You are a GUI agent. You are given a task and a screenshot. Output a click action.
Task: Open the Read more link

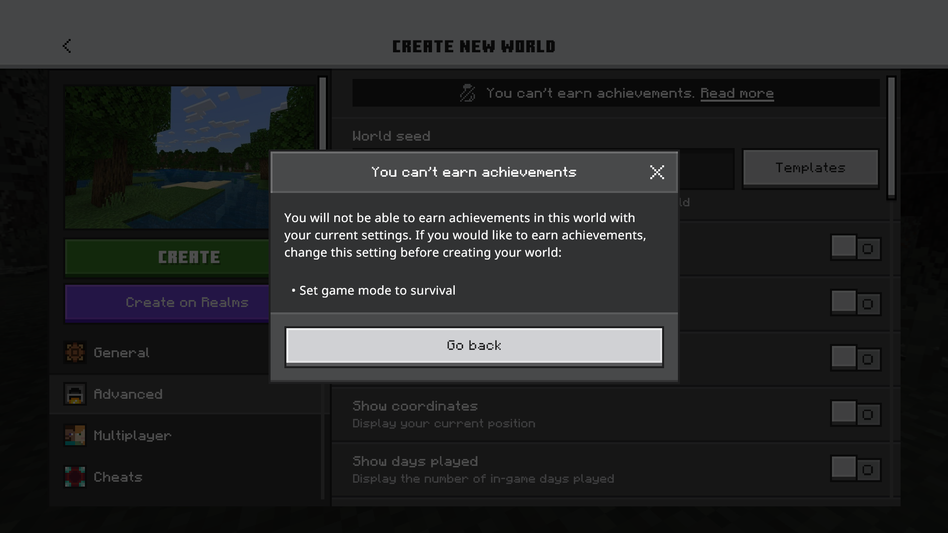coord(737,93)
